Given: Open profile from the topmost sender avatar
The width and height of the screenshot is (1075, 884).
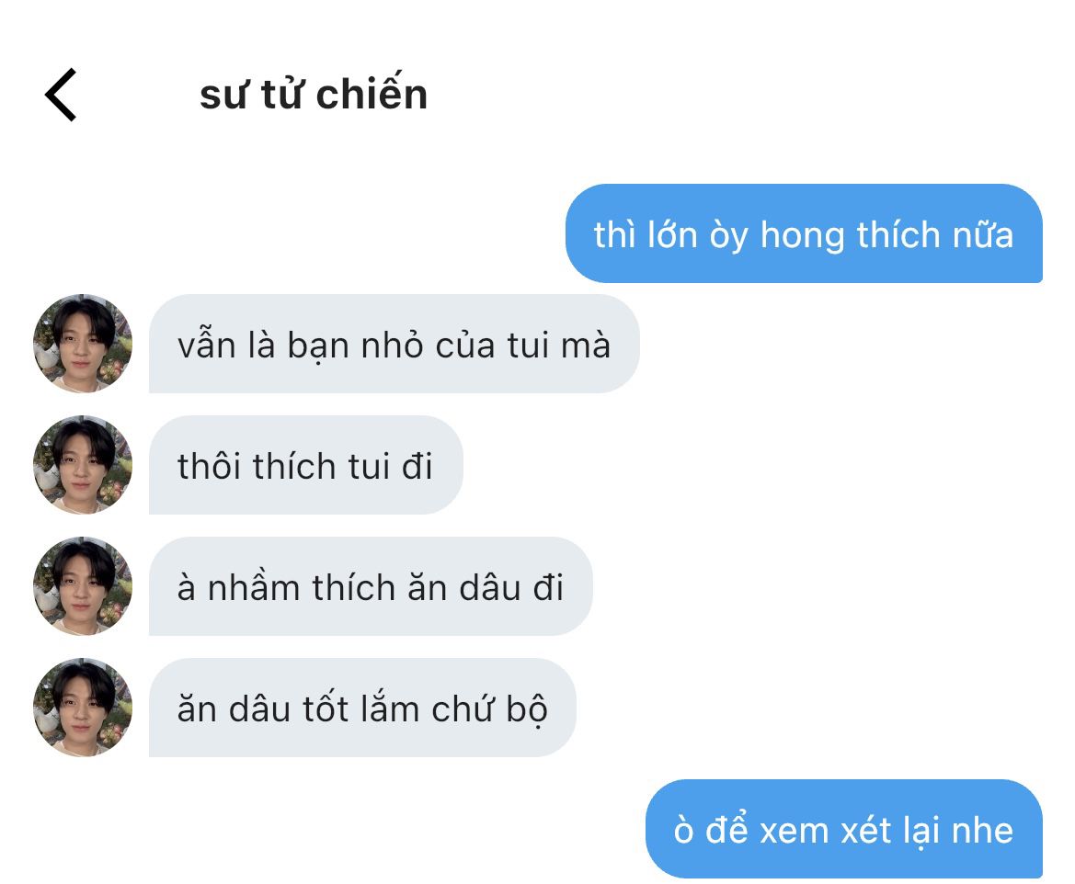Looking at the screenshot, I should (83, 344).
